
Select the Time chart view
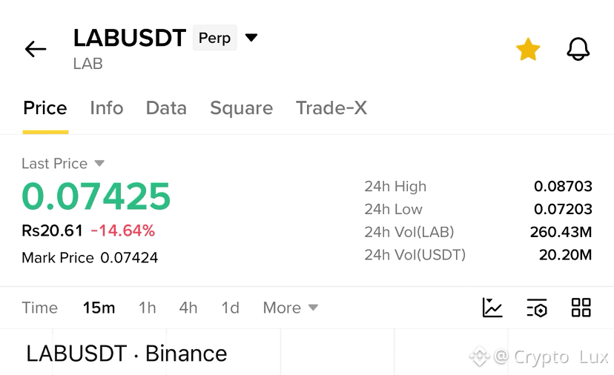(x=39, y=308)
